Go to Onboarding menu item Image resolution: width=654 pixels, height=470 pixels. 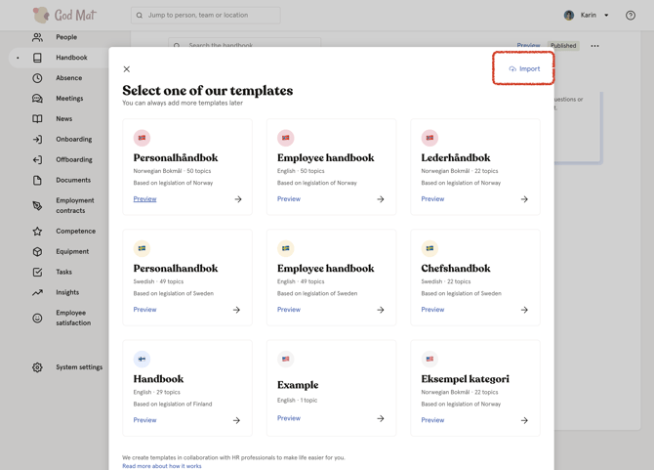click(x=74, y=140)
